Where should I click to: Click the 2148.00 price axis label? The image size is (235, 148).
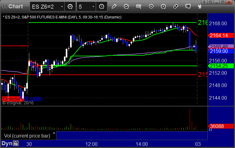click(x=218, y=86)
